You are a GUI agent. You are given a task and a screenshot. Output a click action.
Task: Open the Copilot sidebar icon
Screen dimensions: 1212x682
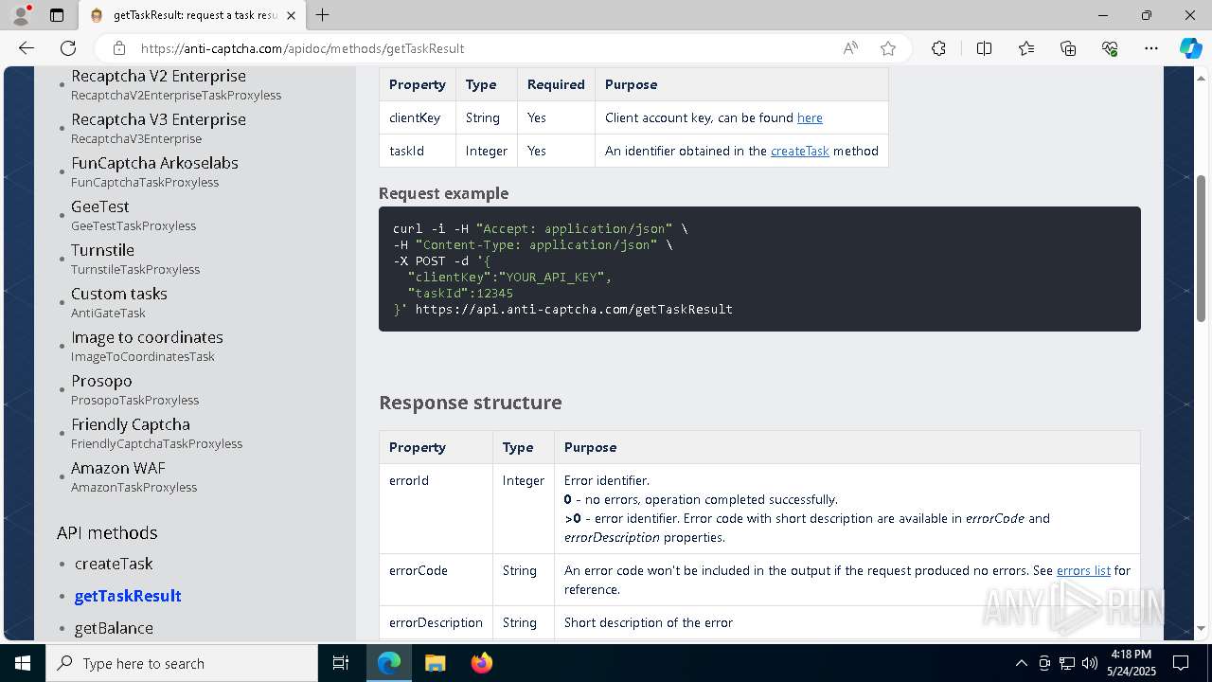(x=1190, y=48)
